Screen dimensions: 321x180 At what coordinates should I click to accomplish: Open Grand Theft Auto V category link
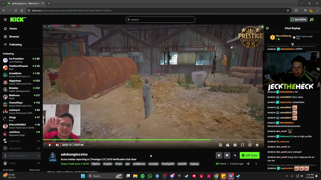pos(75,164)
